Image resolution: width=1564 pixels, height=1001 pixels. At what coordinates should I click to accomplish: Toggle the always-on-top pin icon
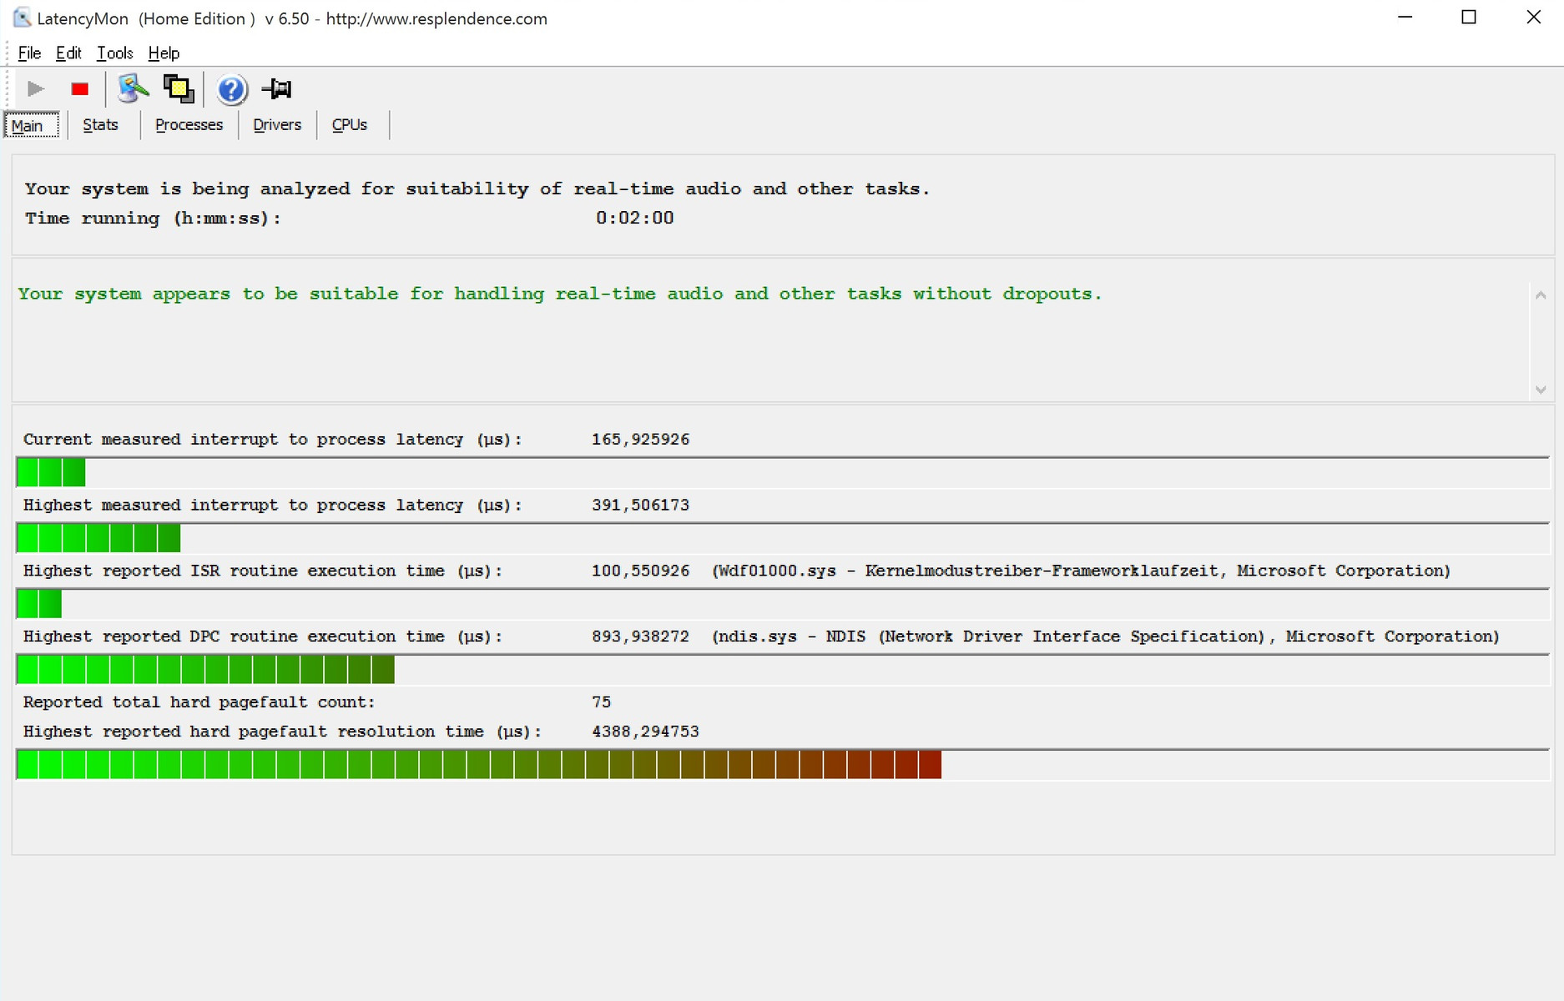[x=277, y=88]
